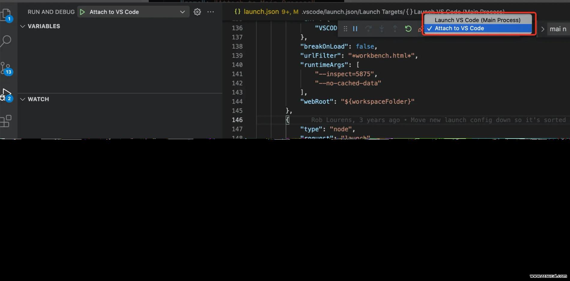Click the "webRoot" key
The width and height of the screenshot is (570, 281).
(317, 102)
